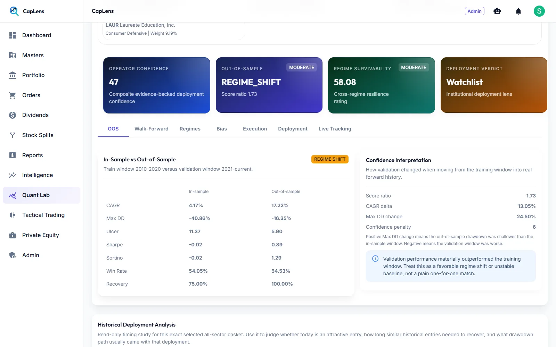This screenshot has height=347, width=556.
Task: Click out-of-sample CAGR value 17.22%
Action: pyautogui.click(x=280, y=205)
